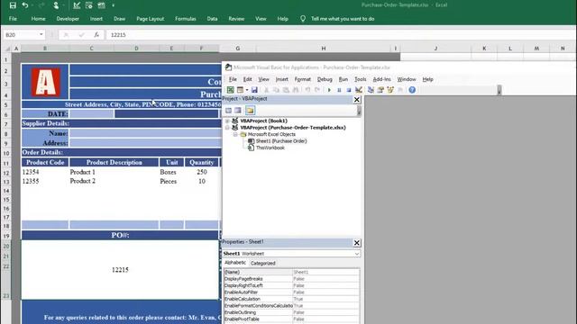Click cell containing product code 12354
The width and height of the screenshot is (577, 324).
(x=45, y=172)
